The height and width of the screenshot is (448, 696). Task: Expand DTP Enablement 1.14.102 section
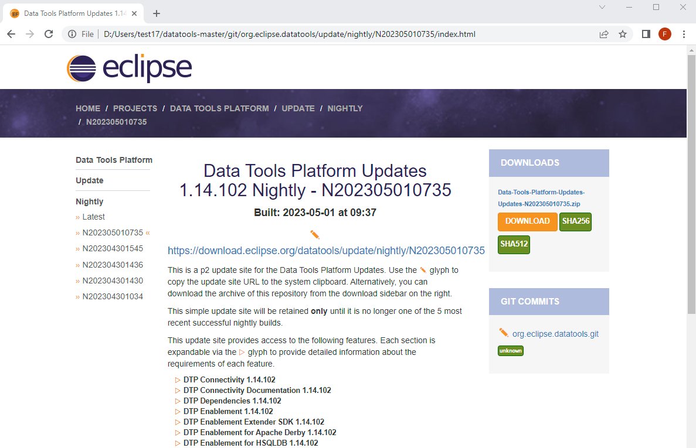(x=178, y=412)
